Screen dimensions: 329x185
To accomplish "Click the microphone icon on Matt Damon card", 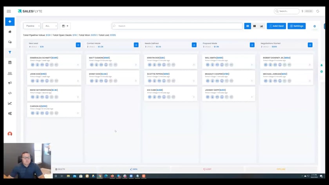I will coord(96,65).
